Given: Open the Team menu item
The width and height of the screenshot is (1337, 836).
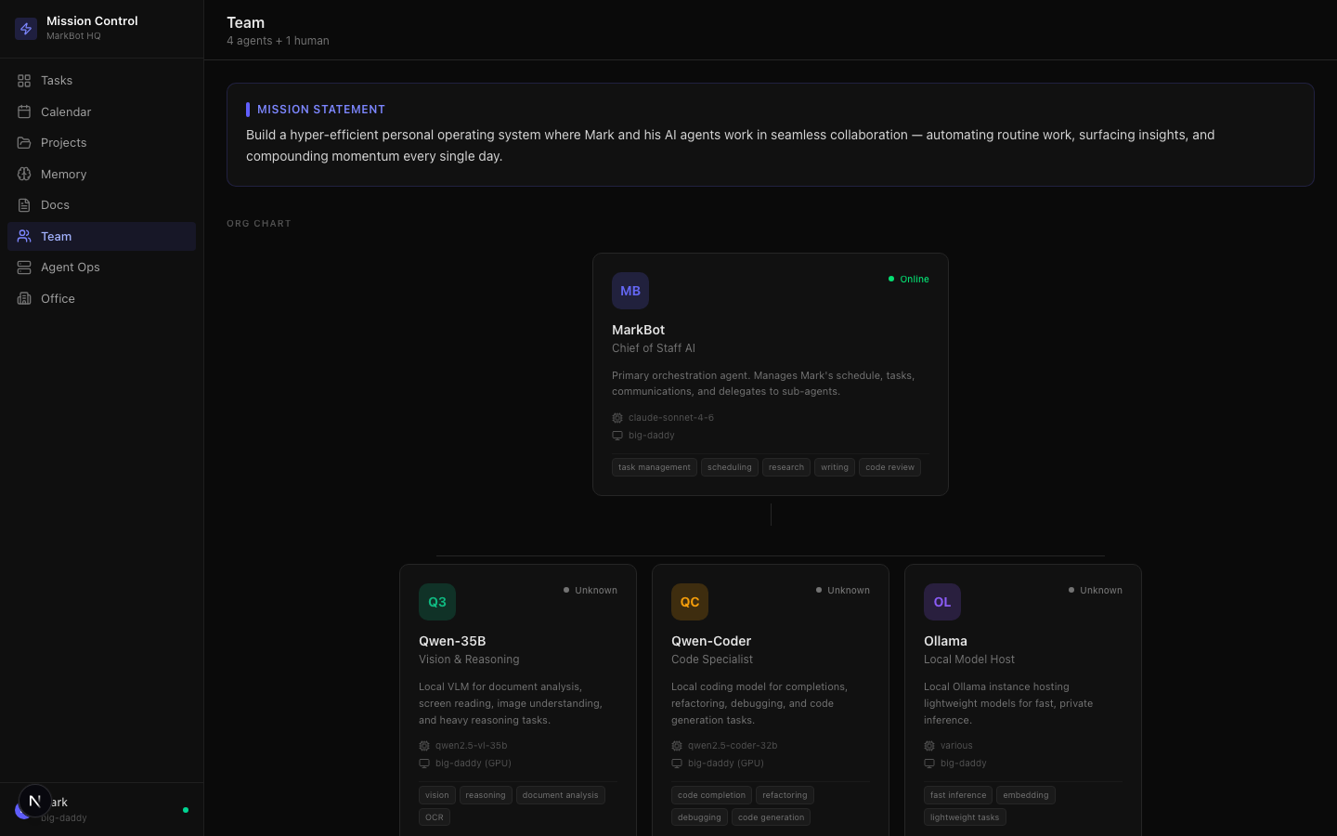Looking at the screenshot, I should 57,237.
